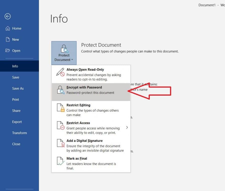This screenshot has width=225, height=191.
Task: Expand the Restrict Access submenu arrow
Action: [x=127, y=127]
